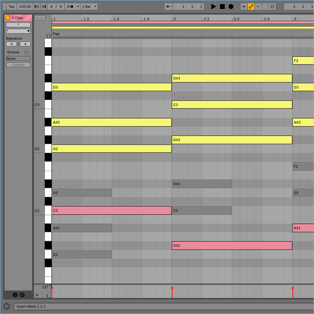314x314 pixels.
Task: Select the loop start 3.1.1 field
Action: [299, 7]
